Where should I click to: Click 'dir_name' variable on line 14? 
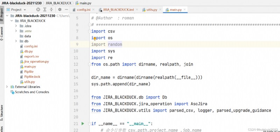pyautogui.click(x=101, y=78)
